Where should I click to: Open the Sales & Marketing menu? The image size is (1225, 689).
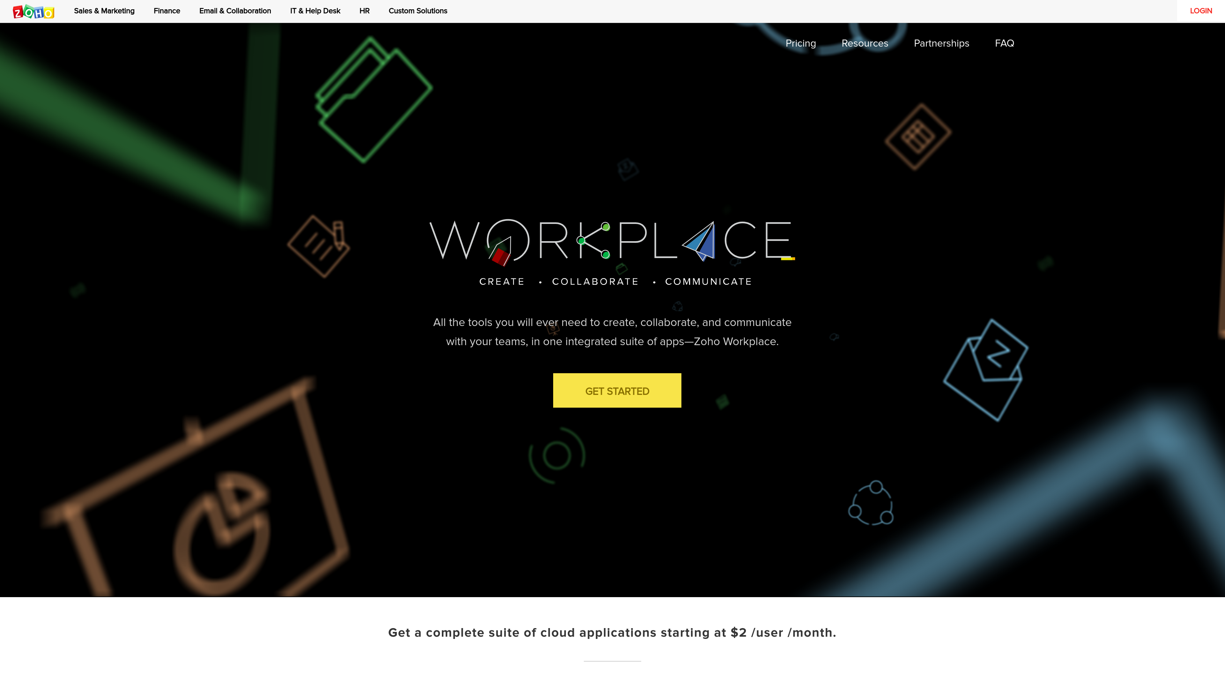click(104, 11)
